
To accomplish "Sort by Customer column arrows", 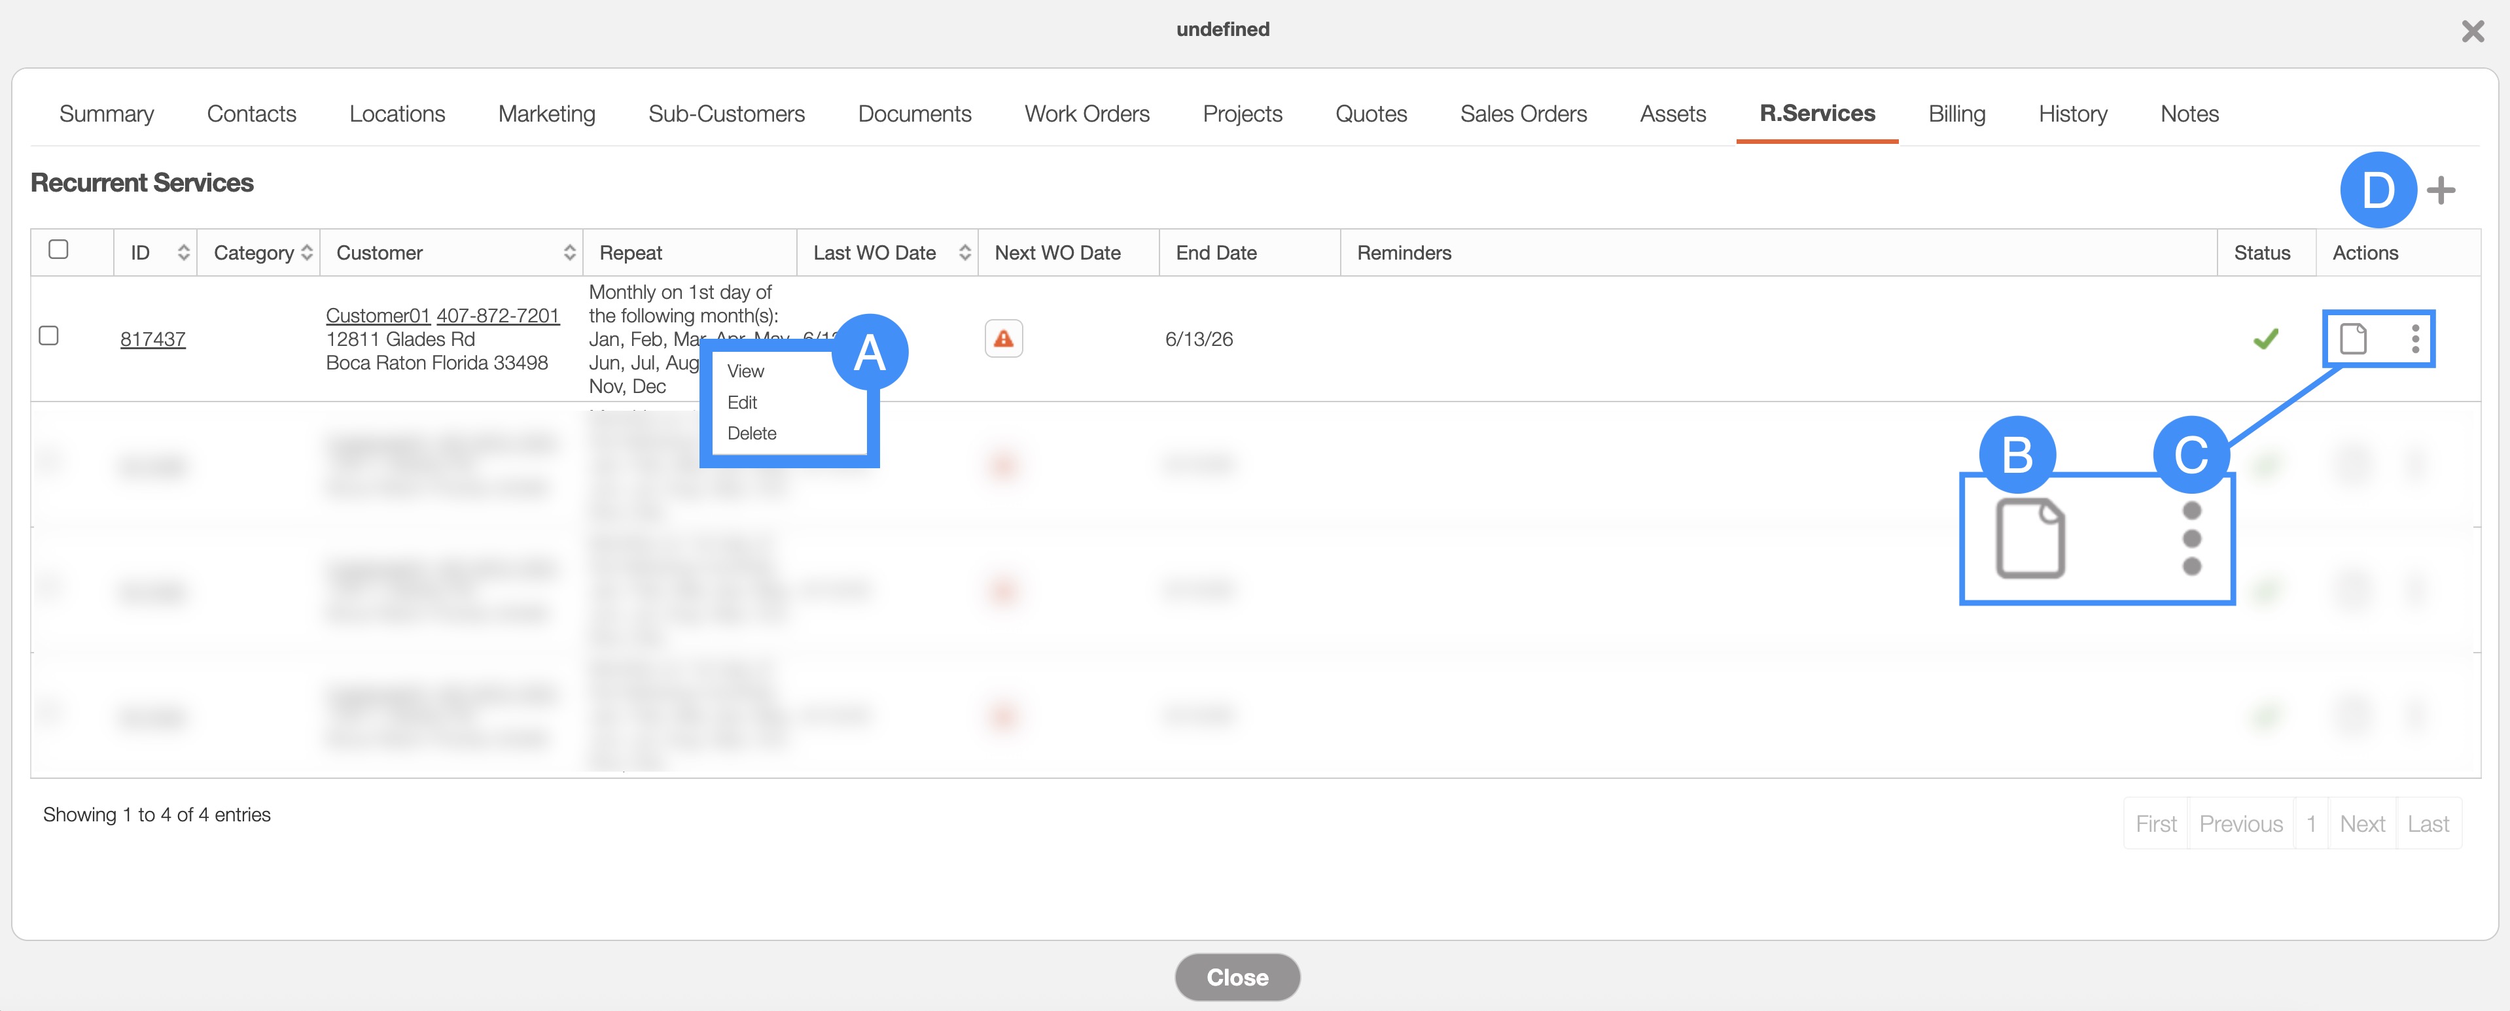I will coord(569,253).
